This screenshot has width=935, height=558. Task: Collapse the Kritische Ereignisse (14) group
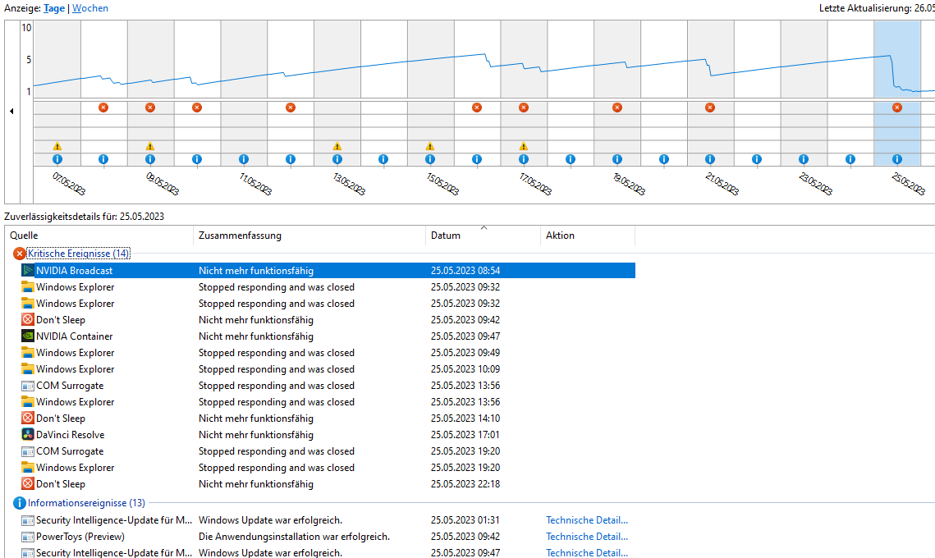coord(78,254)
